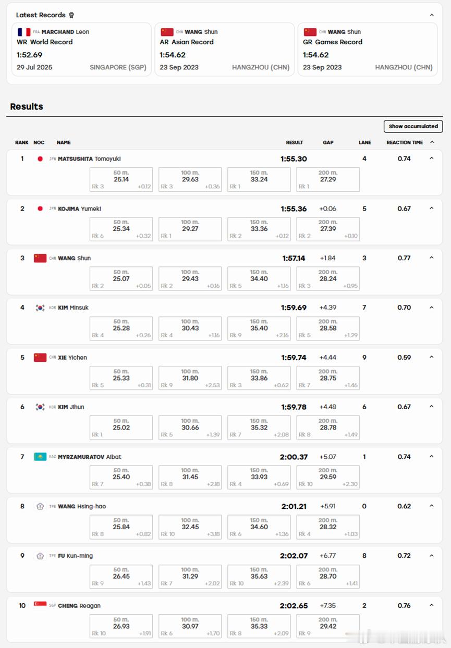
Task: Click the China flag beside WANG Shun in results
Action: point(40,258)
